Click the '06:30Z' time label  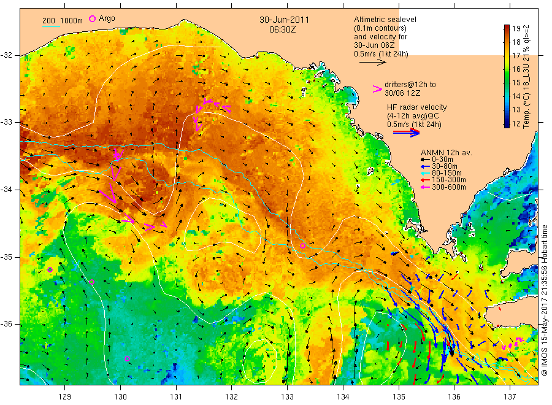click(x=282, y=29)
